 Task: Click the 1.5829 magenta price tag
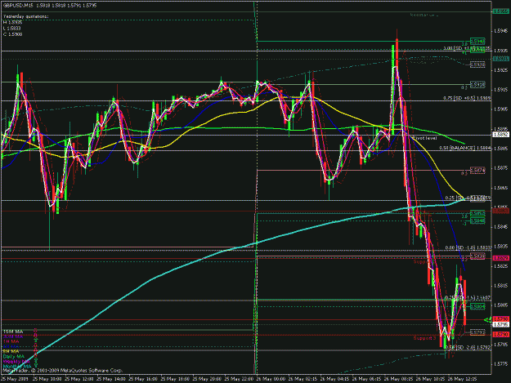pyautogui.click(x=500, y=258)
